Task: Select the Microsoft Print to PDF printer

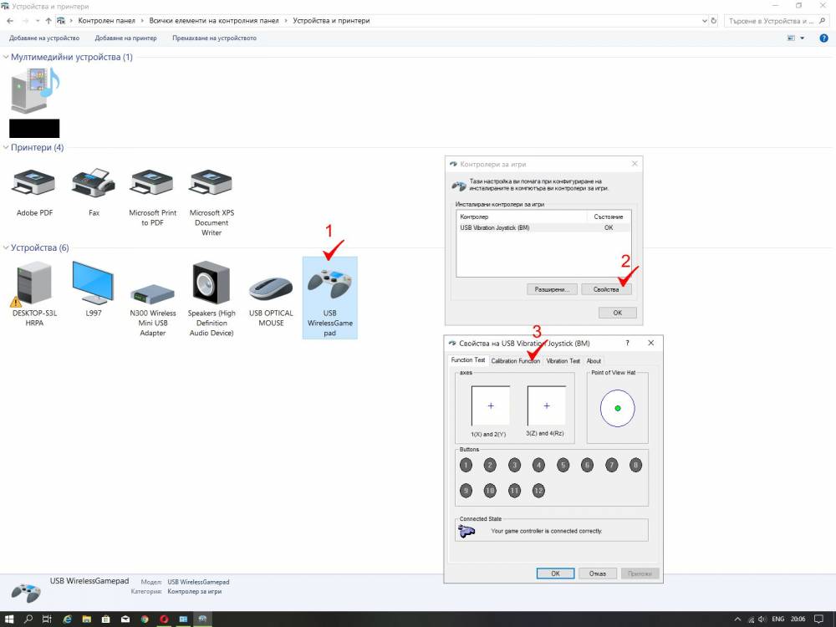Action: click(152, 183)
